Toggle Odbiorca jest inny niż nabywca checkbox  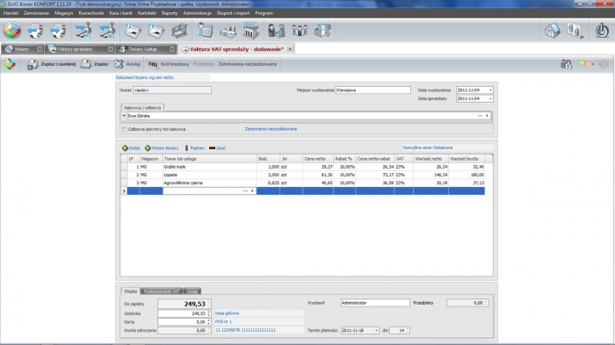coord(125,129)
